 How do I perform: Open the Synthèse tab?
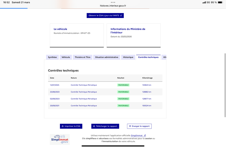pos(52,57)
